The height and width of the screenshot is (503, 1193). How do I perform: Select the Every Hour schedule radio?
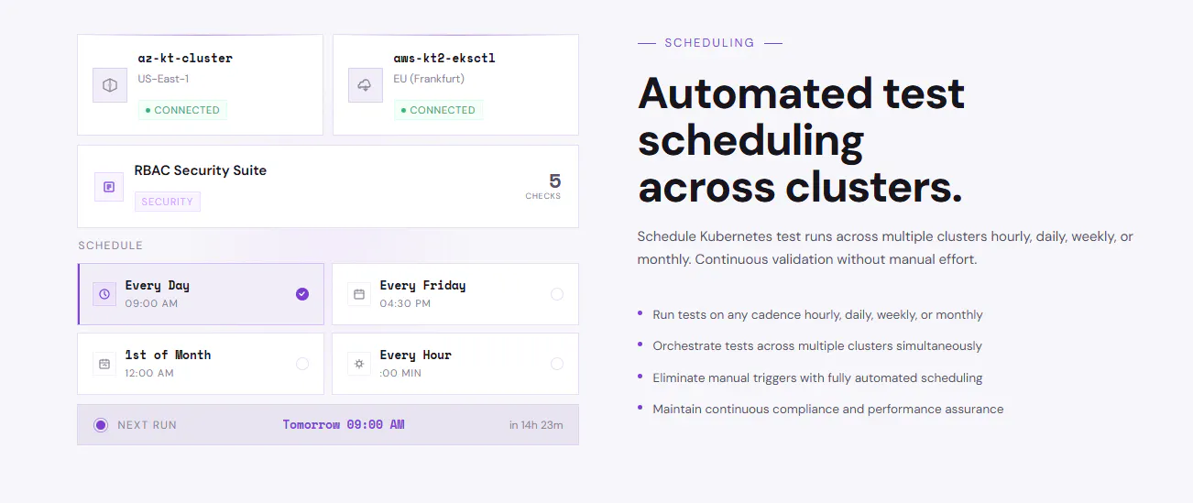557,364
